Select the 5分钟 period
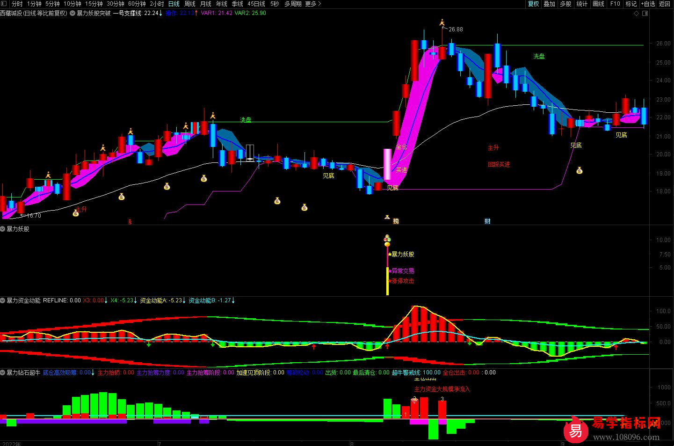 [52, 4]
